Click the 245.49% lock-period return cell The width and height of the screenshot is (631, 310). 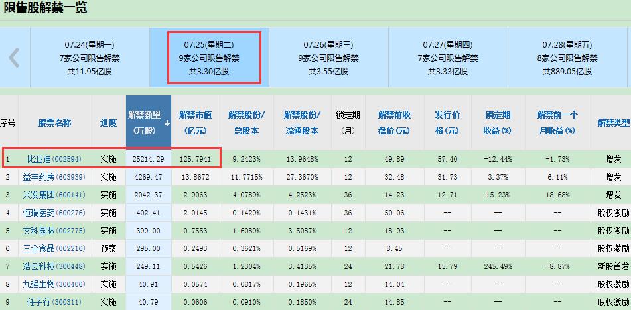tap(498, 267)
